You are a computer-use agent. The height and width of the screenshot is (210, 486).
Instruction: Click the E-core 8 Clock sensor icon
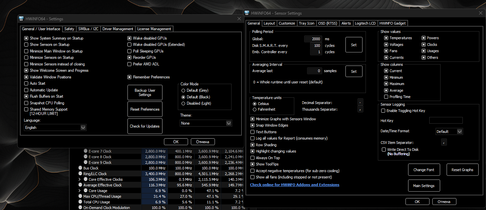(x=86, y=157)
